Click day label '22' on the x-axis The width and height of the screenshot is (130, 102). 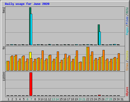(88, 99)
